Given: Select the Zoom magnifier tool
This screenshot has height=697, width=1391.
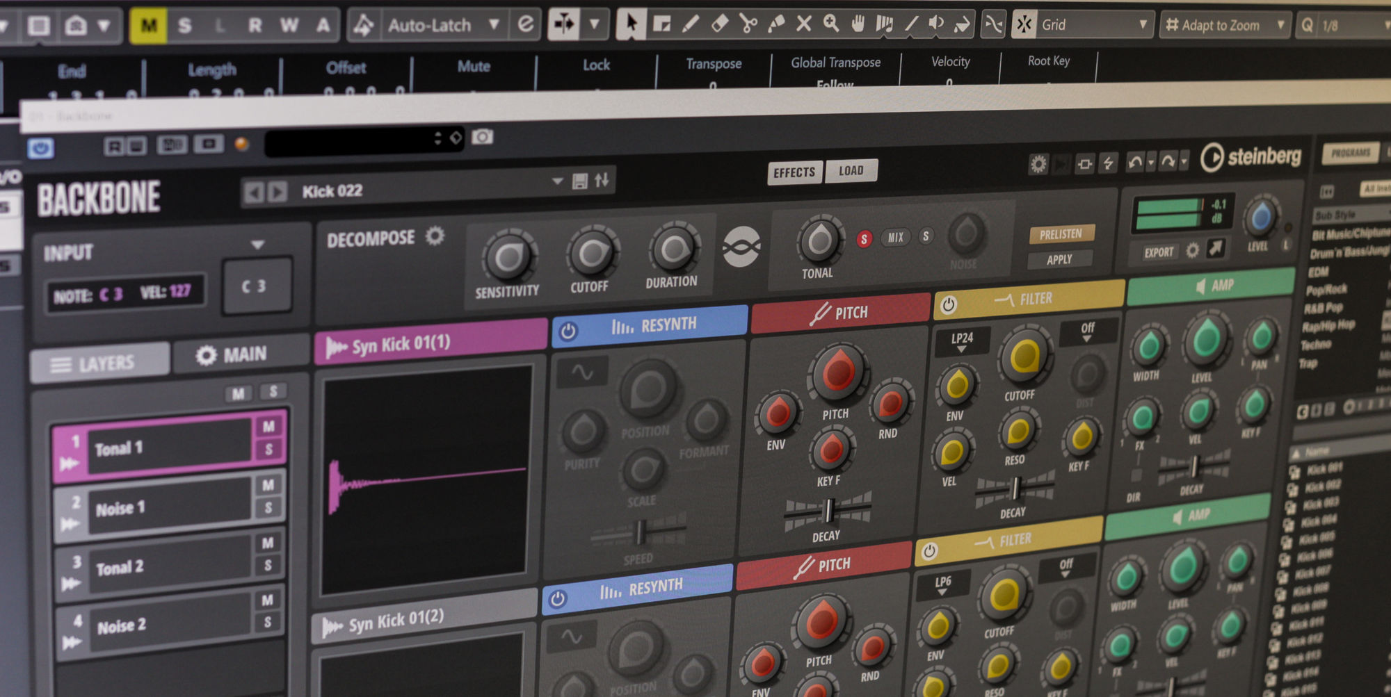Looking at the screenshot, I should point(831,24).
